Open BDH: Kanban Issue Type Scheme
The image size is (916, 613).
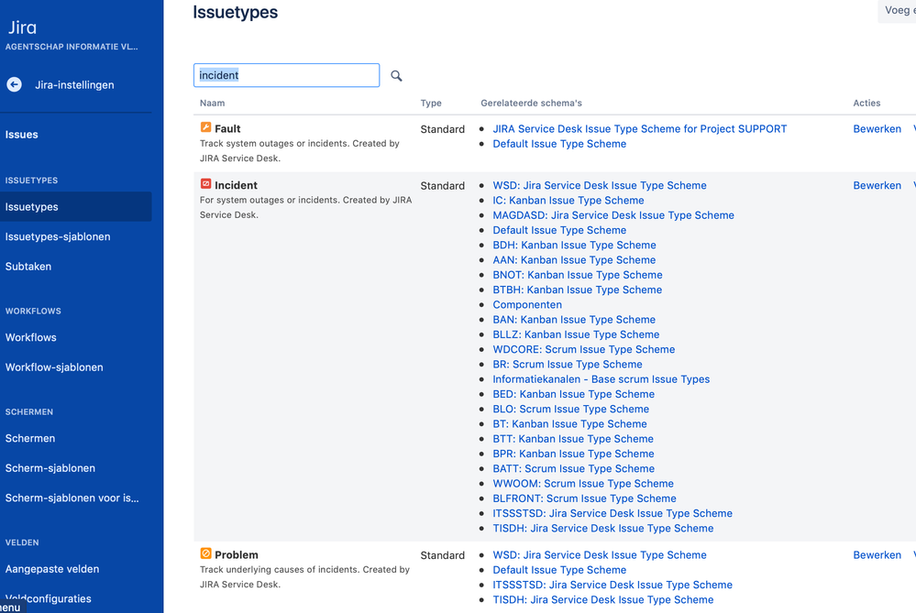coord(574,246)
